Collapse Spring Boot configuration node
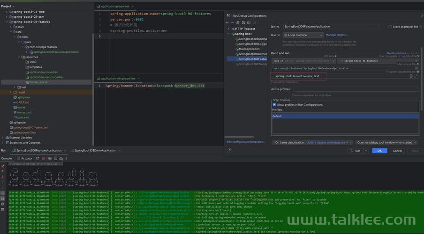The image size is (424, 234). [228, 34]
